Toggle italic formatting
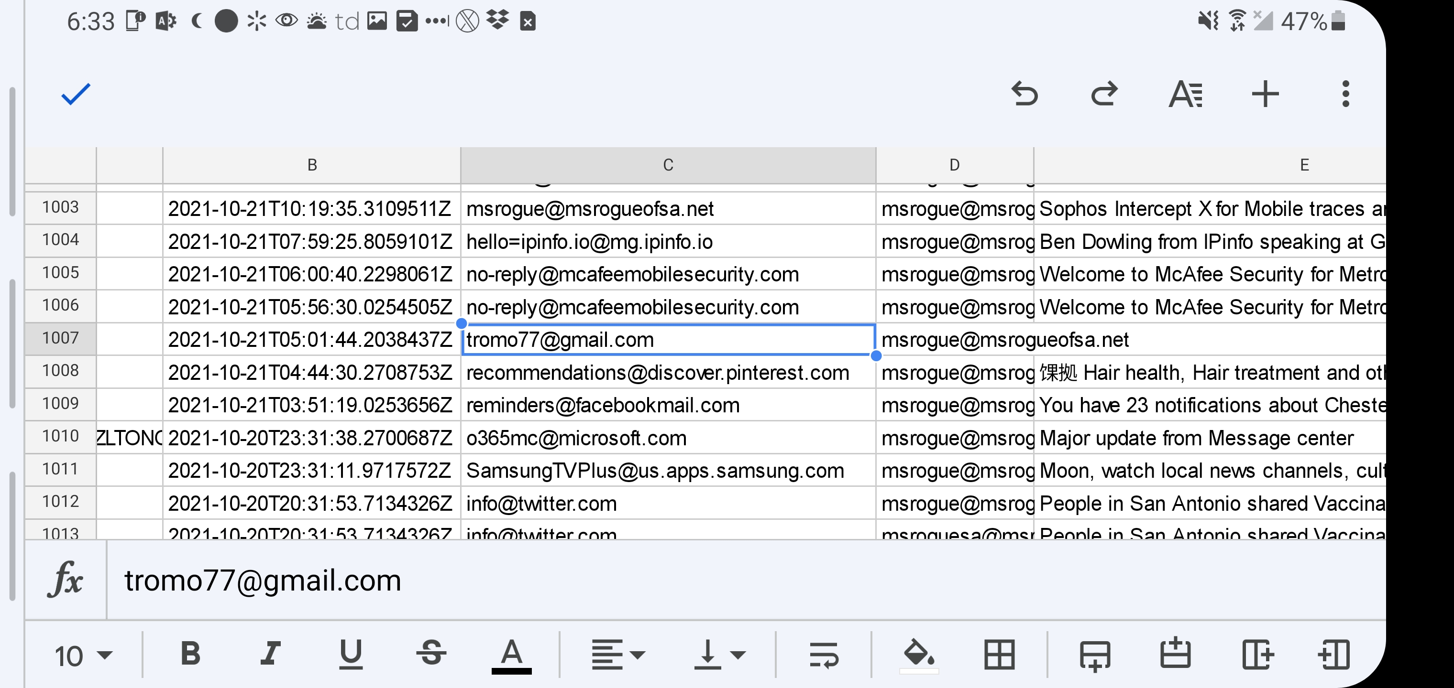Image resolution: width=1454 pixels, height=688 pixels. [270, 654]
